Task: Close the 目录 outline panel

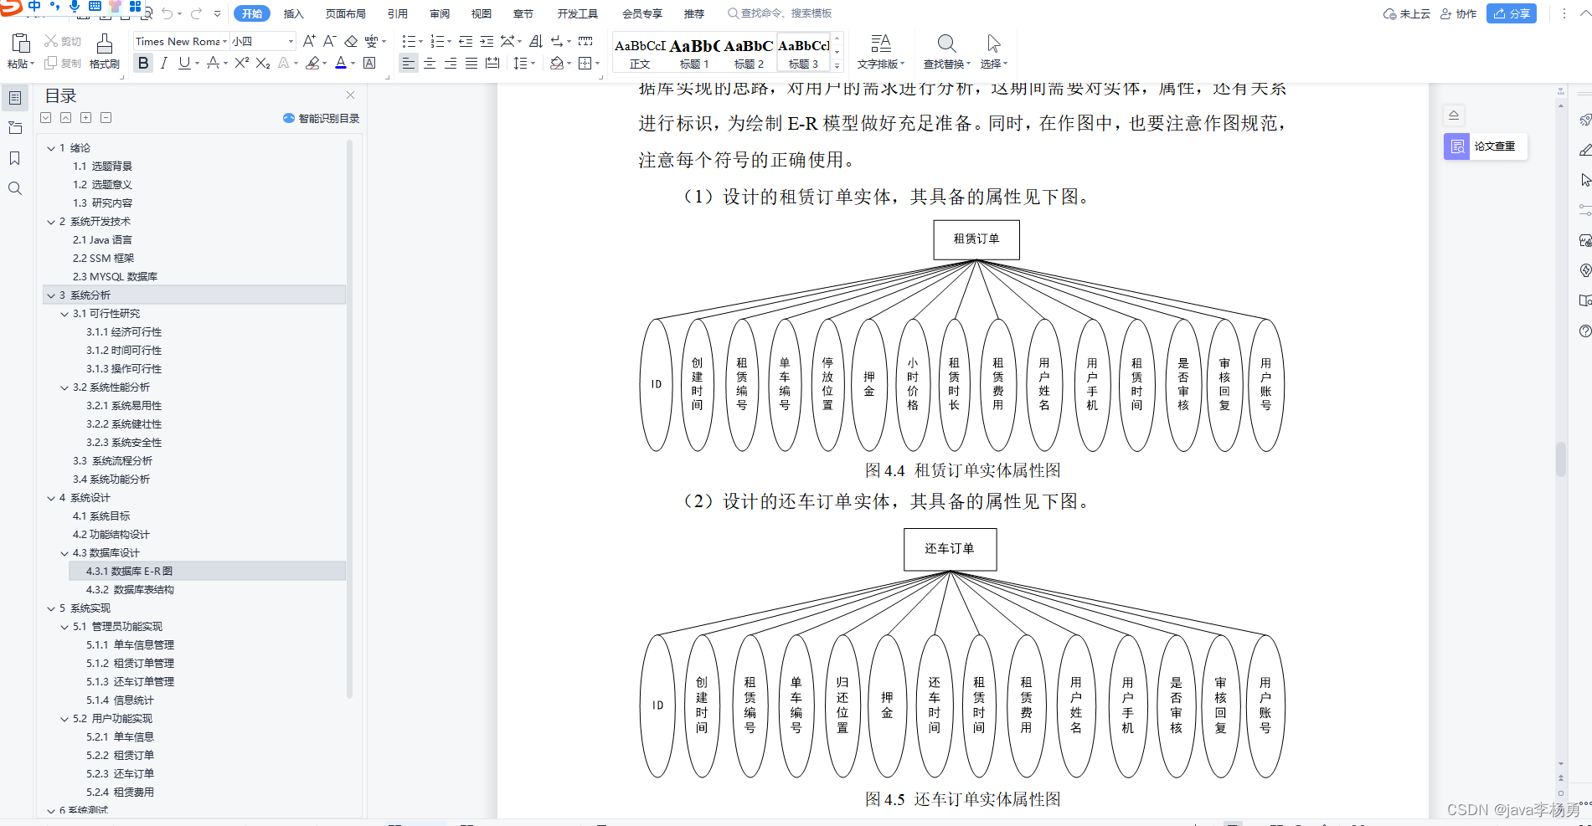Action: click(350, 95)
